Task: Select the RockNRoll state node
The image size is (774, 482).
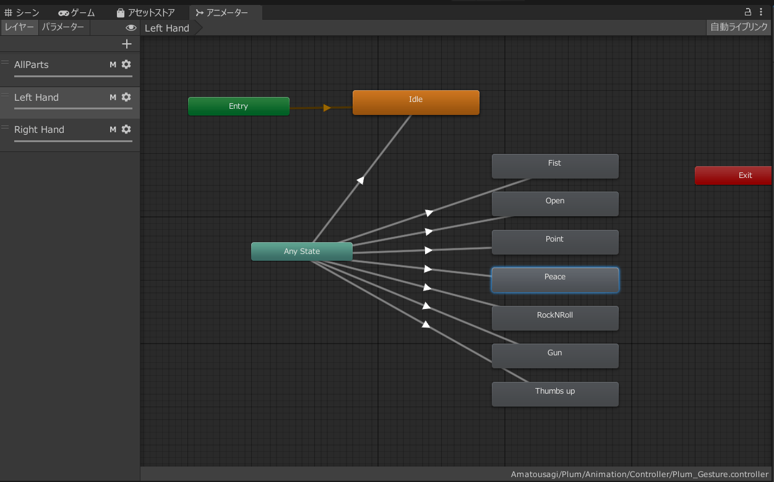Action: 555,318
